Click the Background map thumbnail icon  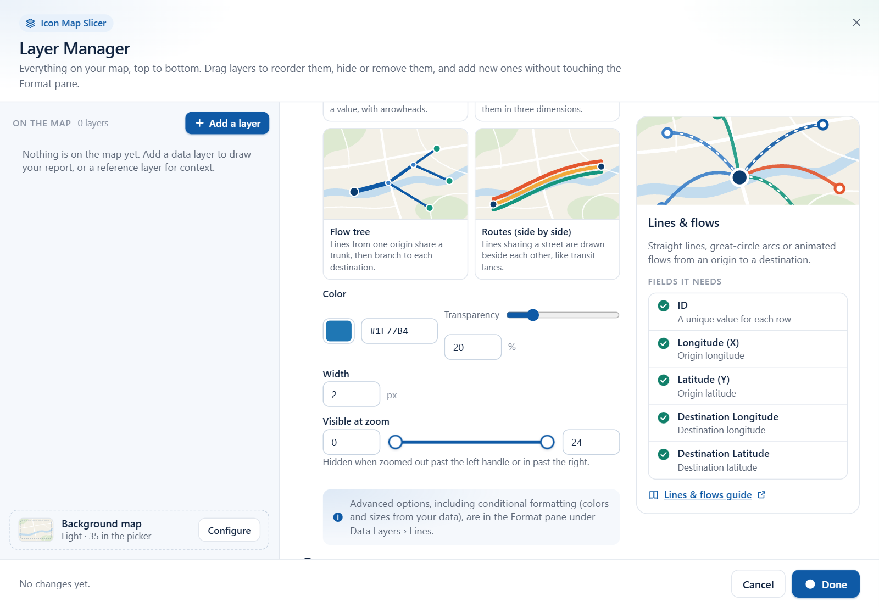(36, 530)
